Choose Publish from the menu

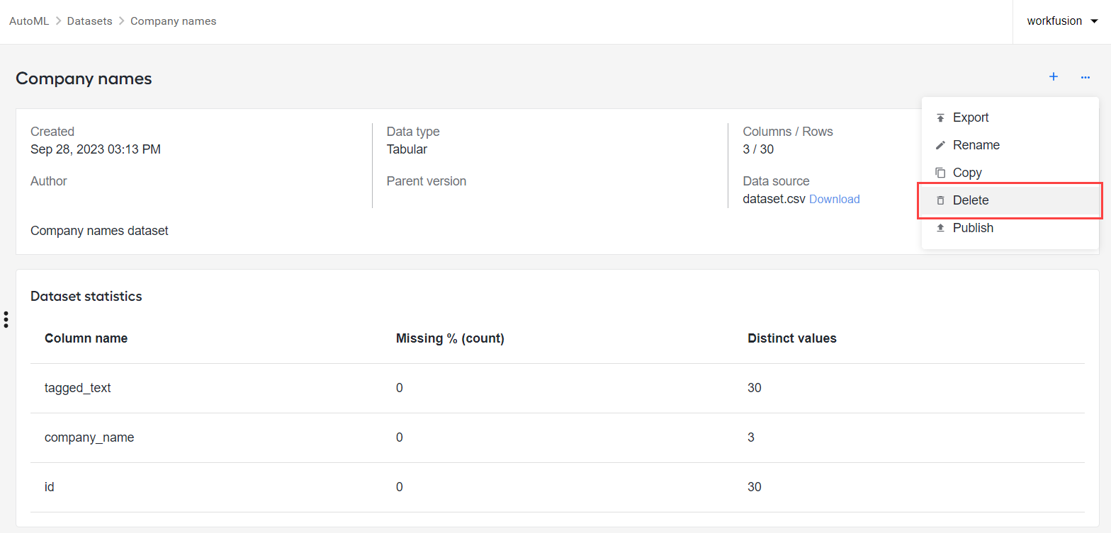pyautogui.click(x=1010, y=228)
